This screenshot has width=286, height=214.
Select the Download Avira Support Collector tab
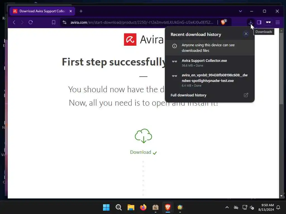(42, 11)
